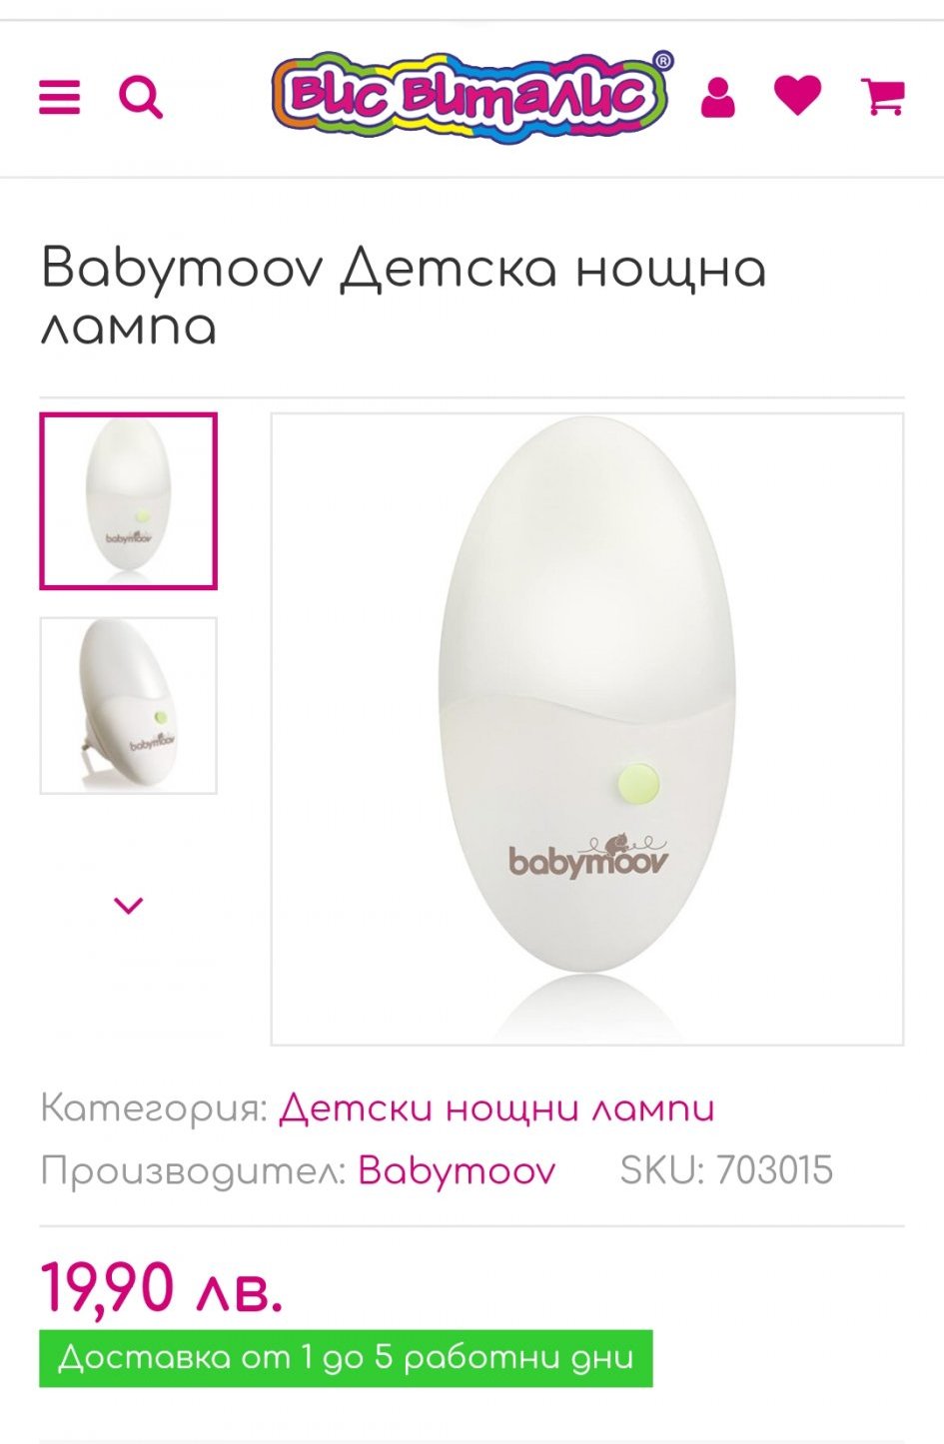Image resolution: width=944 pixels, height=1444 pixels.
Task: Select the first front-view lamp thumbnail
Action: [129, 501]
